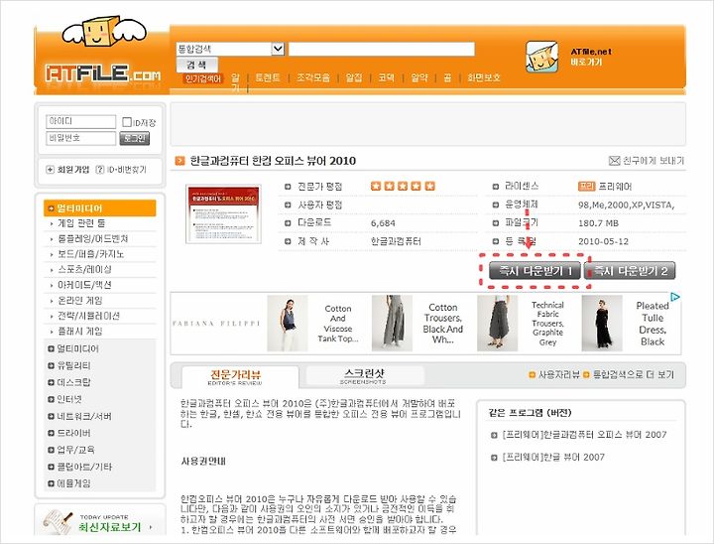Click the bullet icon before 사용자리뷰
This screenshot has height=544, width=714.
coord(532,375)
